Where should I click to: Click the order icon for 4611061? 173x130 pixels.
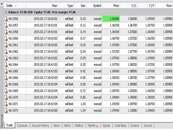(6, 45)
